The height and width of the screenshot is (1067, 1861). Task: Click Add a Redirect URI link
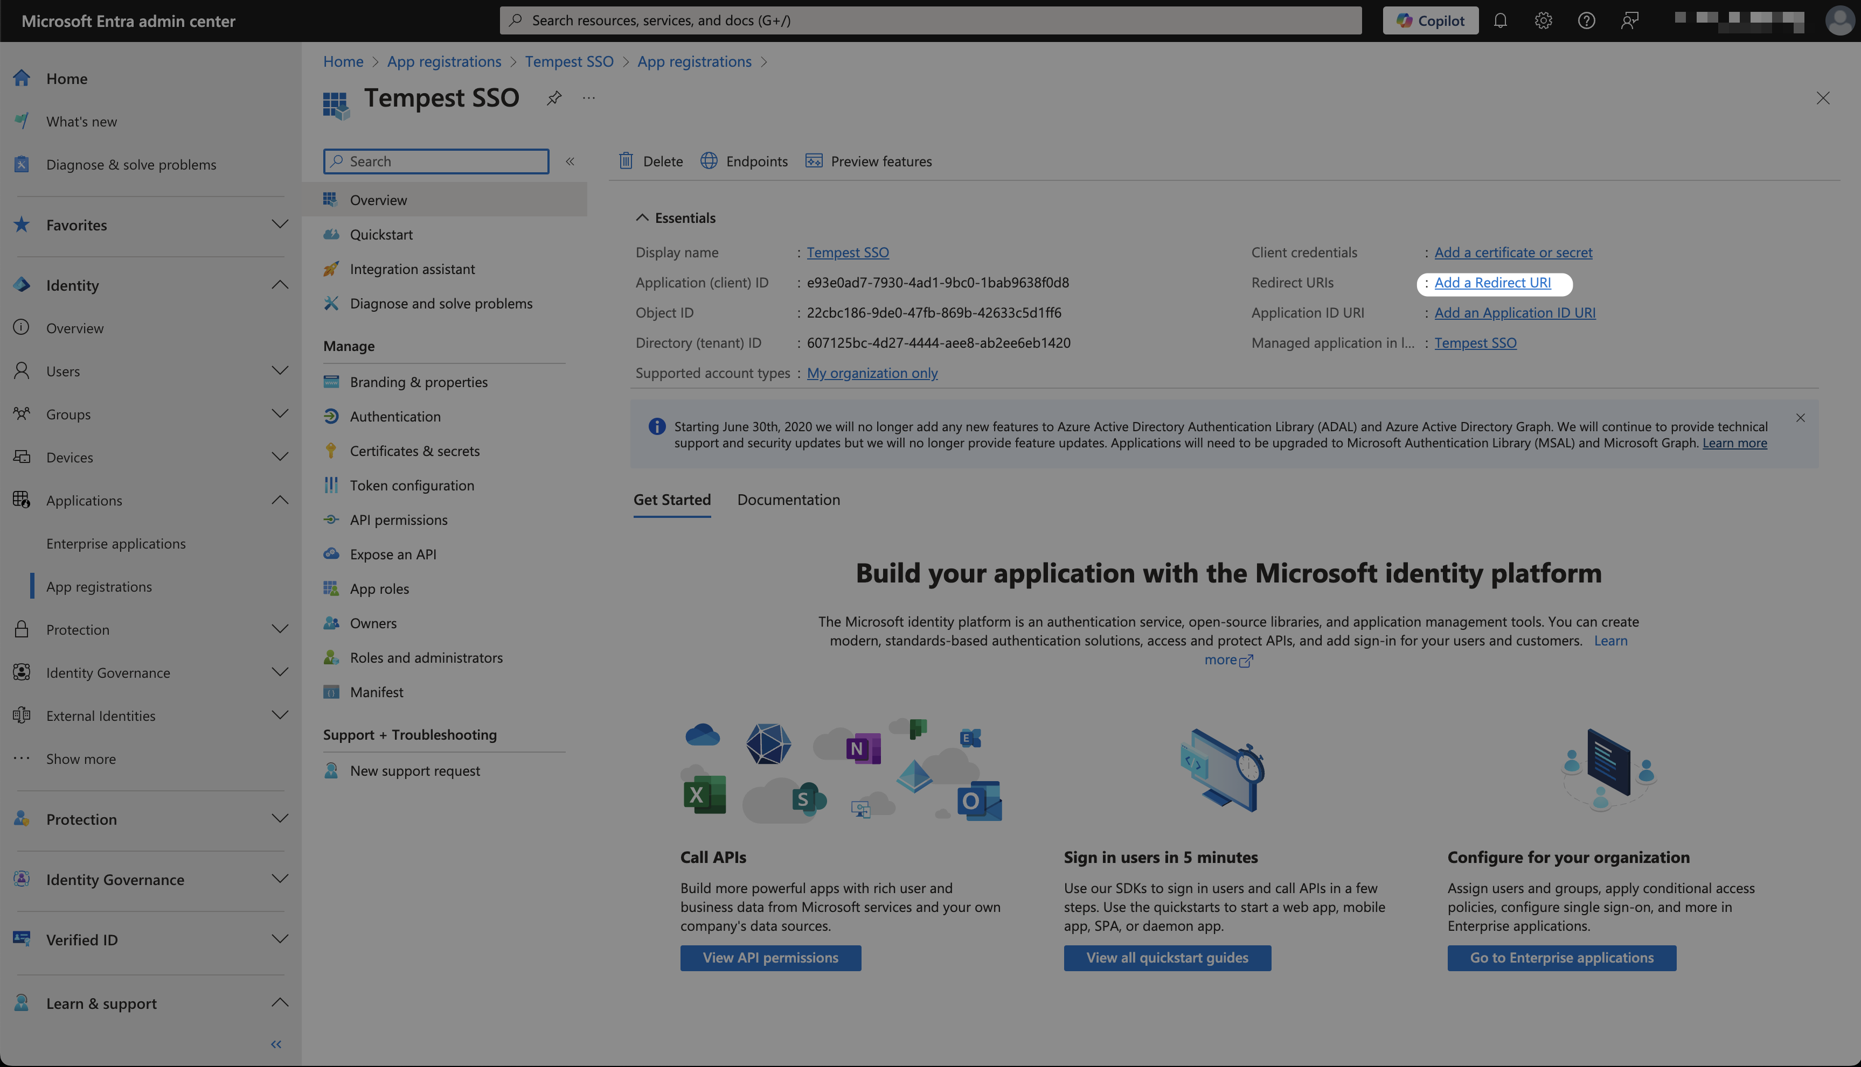click(1492, 283)
